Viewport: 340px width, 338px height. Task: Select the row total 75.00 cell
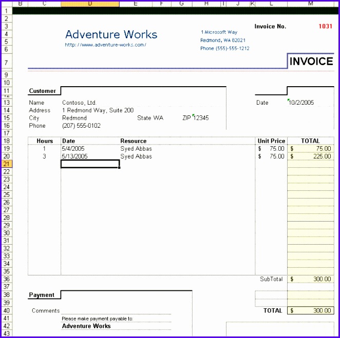[311, 149]
